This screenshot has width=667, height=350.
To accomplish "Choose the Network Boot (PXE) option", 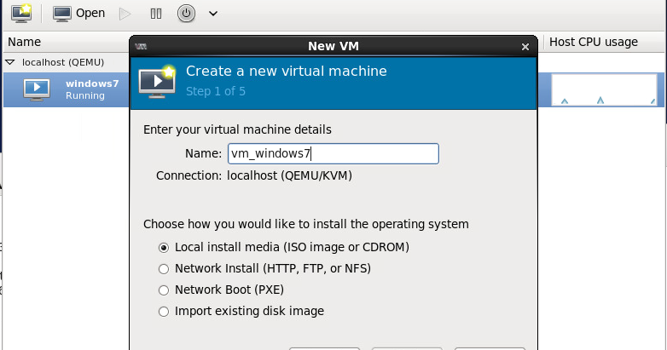I will (221, 290).
